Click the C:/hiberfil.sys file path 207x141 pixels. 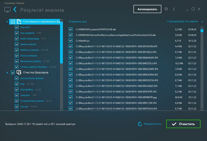point(83,41)
